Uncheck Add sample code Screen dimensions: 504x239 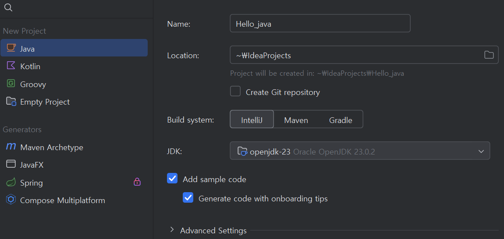[172, 178]
